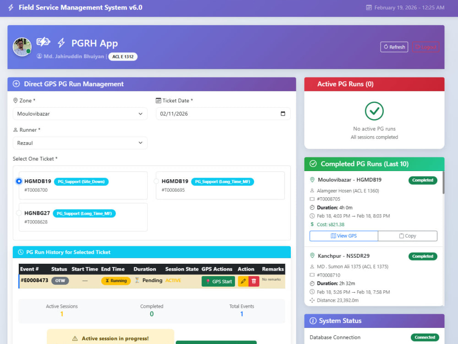Screen dimensions: 458x344
Task: Click the green checkmark circle in Active PG Runs
Action: tap(374, 111)
